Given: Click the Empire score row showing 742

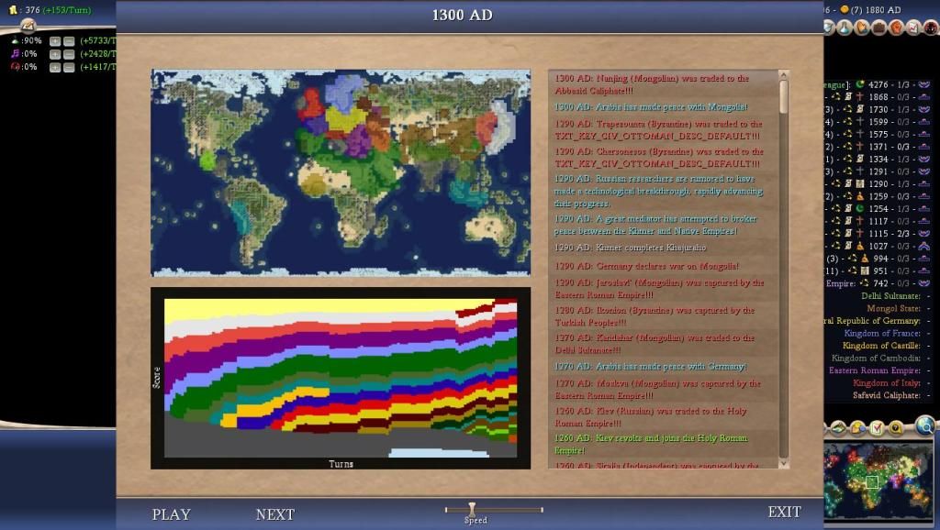Looking at the screenshot, I should (x=878, y=283).
